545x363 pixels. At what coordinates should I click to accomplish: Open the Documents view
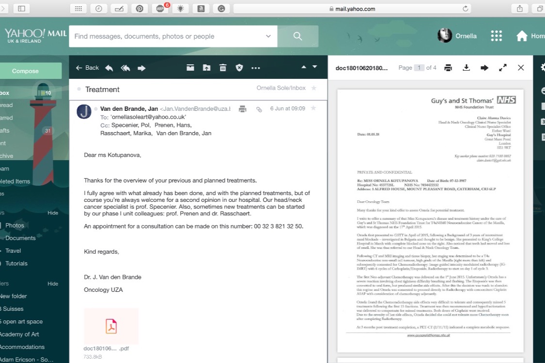tap(20, 238)
